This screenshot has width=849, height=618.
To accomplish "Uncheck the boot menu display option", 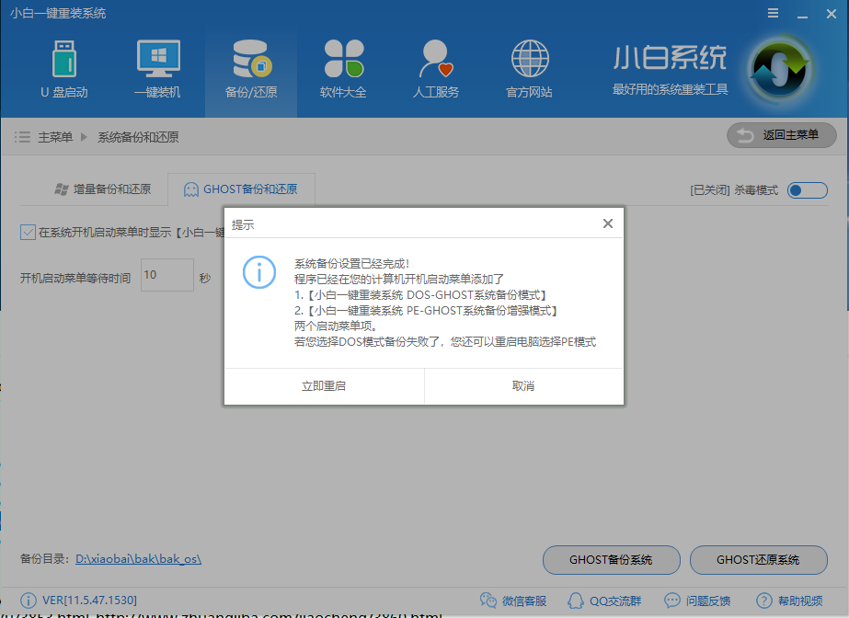I will coord(26,232).
